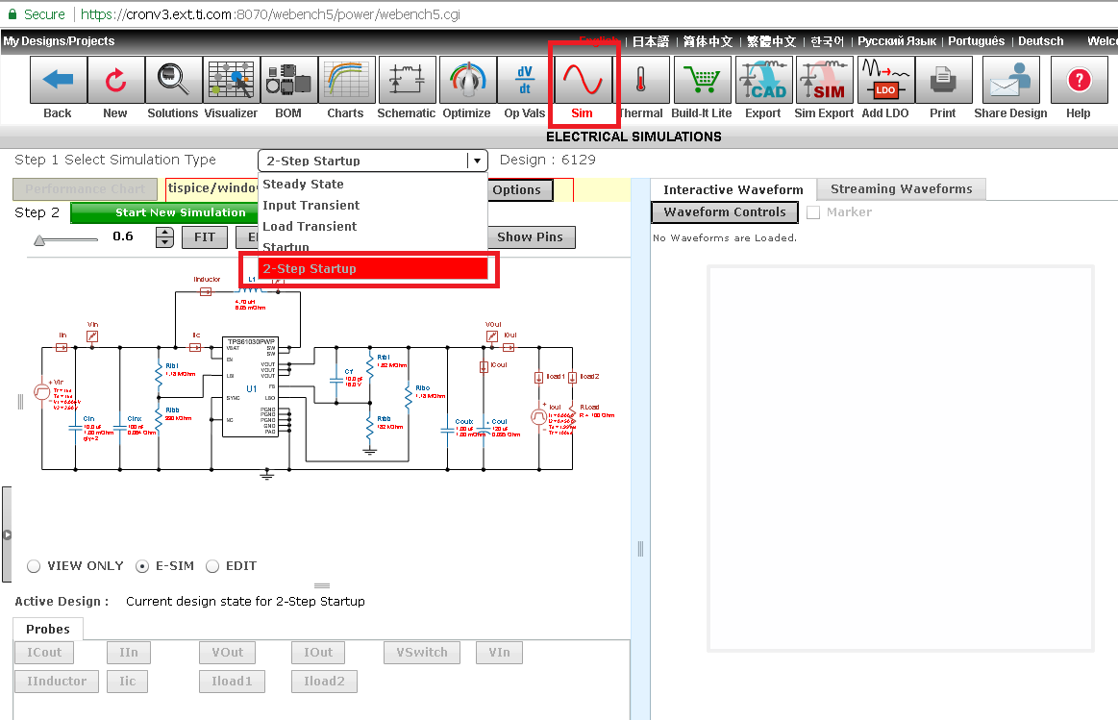Image resolution: width=1118 pixels, height=720 pixels.
Task: Choose 2-Step Startup in the dropdown list
Action: tap(373, 269)
